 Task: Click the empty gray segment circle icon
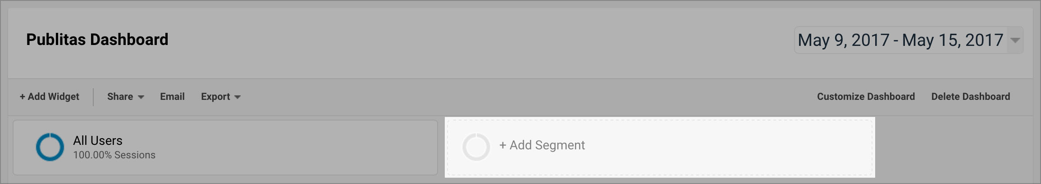[476, 147]
